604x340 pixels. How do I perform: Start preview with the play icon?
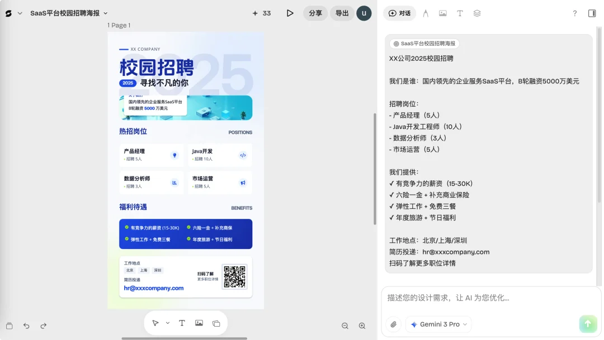point(290,12)
